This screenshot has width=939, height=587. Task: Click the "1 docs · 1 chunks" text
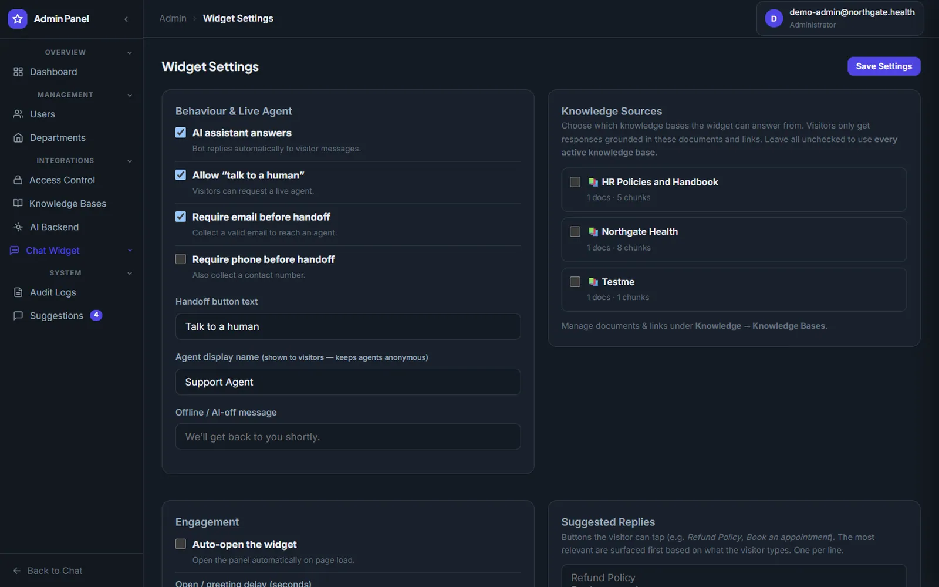618,298
